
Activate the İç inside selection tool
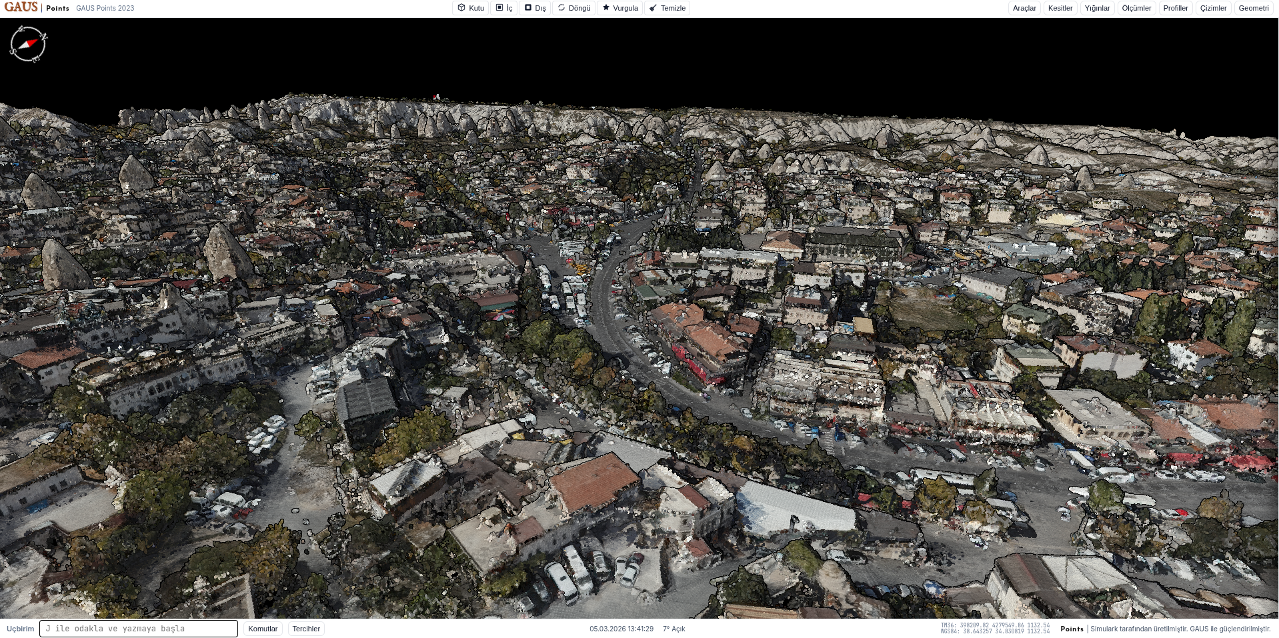pyautogui.click(x=504, y=8)
